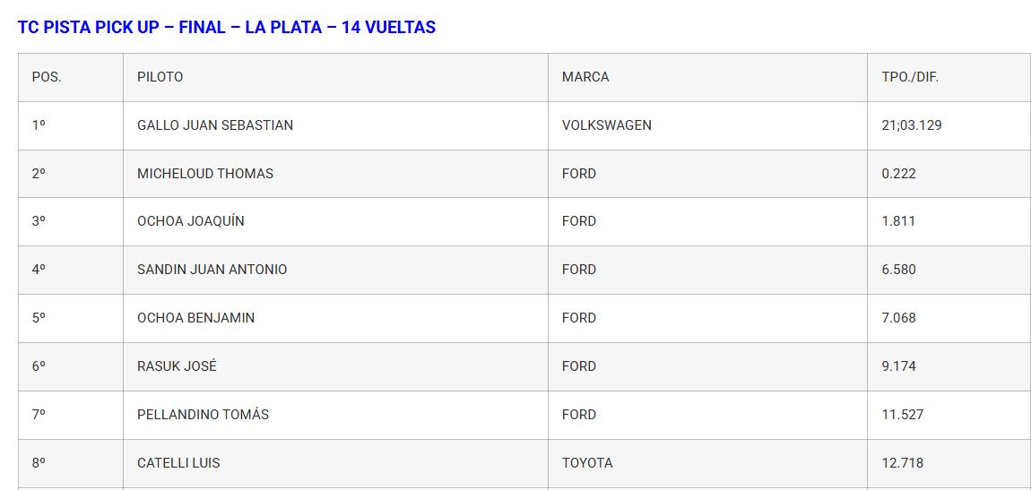The image size is (1031, 490).
Task: Click the TOYOTA brand cell
Action: (x=587, y=463)
